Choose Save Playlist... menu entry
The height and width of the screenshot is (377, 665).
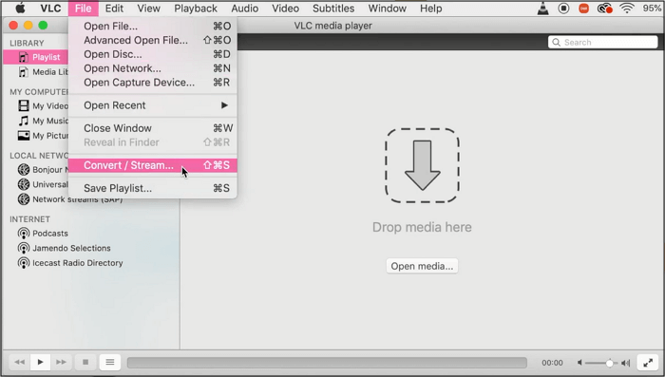pos(153,188)
